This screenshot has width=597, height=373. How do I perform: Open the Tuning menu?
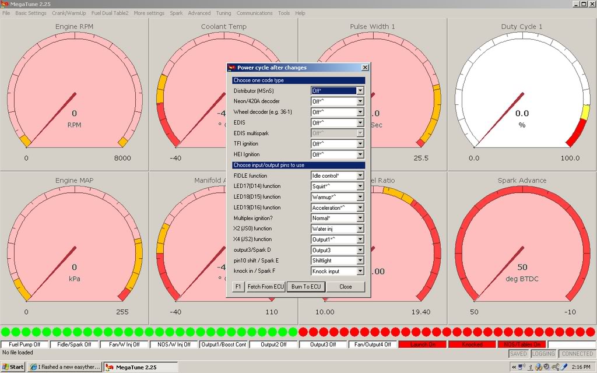click(x=223, y=13)
